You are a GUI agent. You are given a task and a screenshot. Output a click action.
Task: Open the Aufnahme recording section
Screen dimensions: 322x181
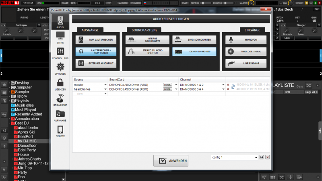[60, 115]
